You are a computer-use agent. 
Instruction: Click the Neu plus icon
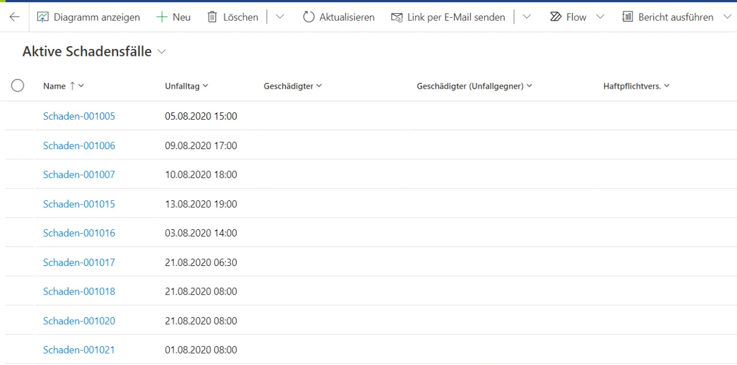(161, 17)
